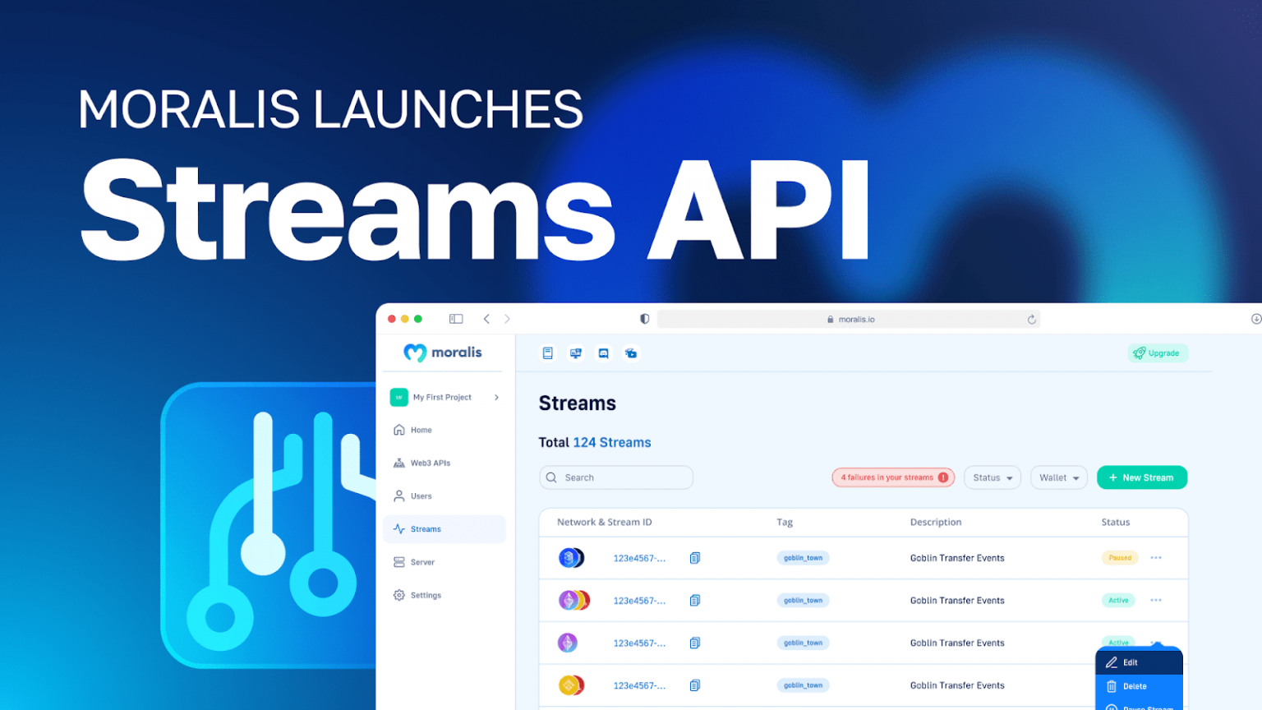Viewport: 1262px width, 710px height.
Task: Click the Paused status badge on Goblin Transfer Events
Action: tap(1119, 557)
